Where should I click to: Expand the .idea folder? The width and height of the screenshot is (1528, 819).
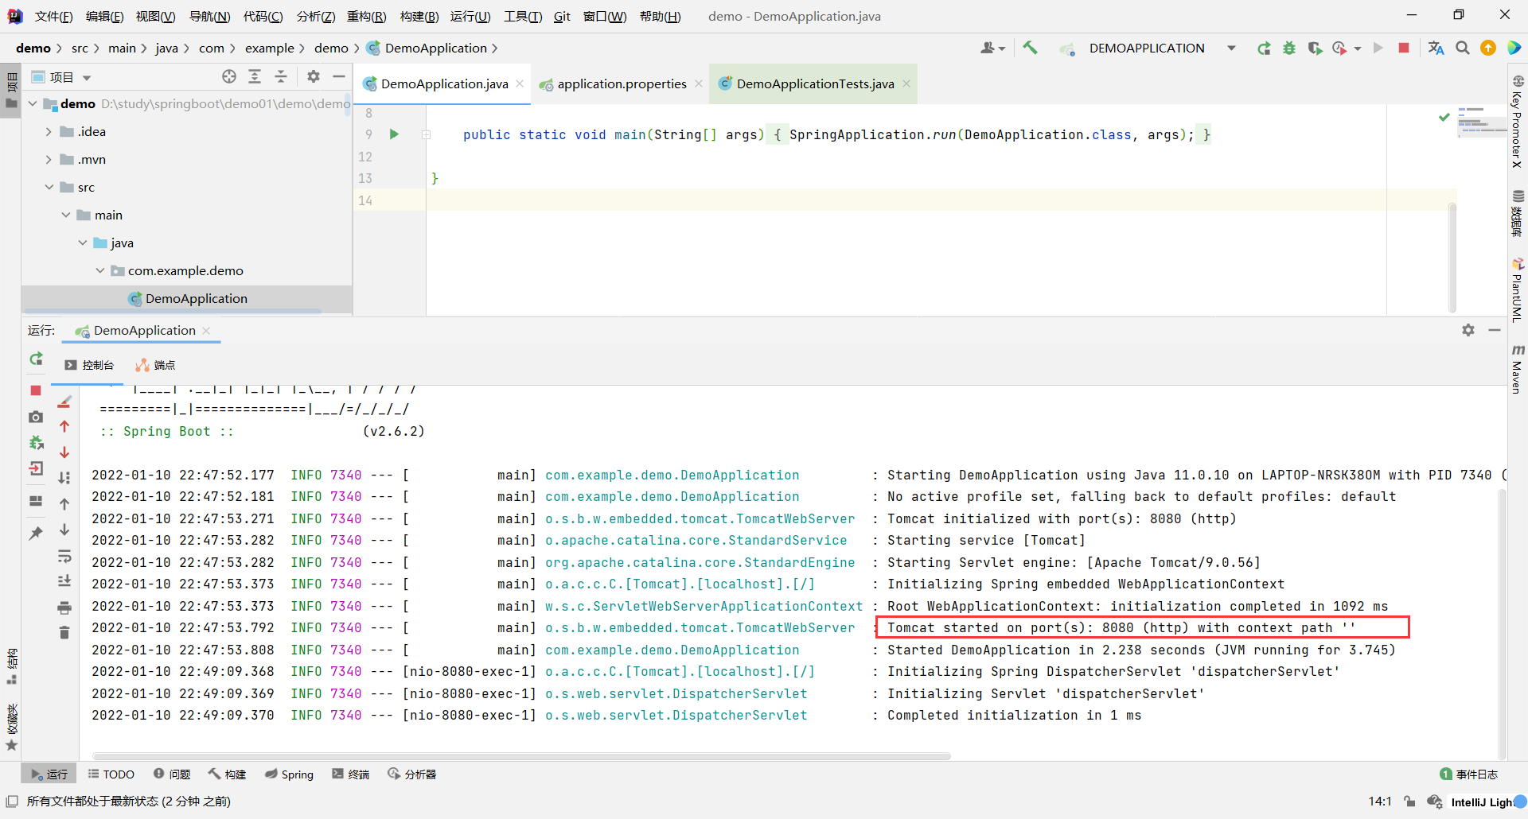49,131
